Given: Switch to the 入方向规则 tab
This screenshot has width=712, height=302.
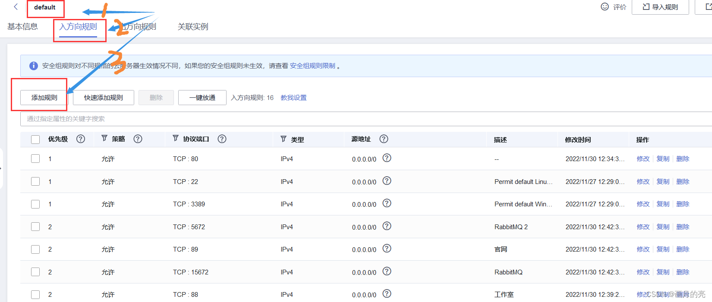Looking at the screenshot, I should (78, 27).
